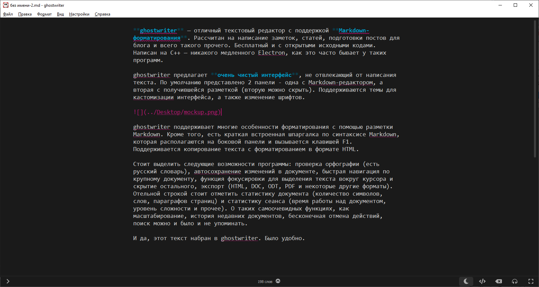Click the bold text очень чистый интерфейс

click(254, 75)
